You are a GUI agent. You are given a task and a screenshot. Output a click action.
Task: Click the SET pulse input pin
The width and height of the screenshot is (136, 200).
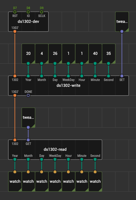pos(122,76)
